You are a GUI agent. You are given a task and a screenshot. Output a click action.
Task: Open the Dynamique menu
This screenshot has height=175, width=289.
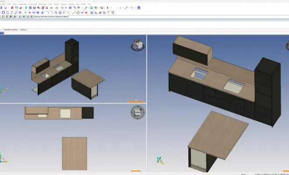[x=42, y=4]
